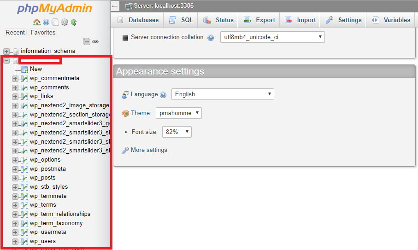Open the wp_links table
The height and width of the screenshot is (250, 418).
(41, 96)
